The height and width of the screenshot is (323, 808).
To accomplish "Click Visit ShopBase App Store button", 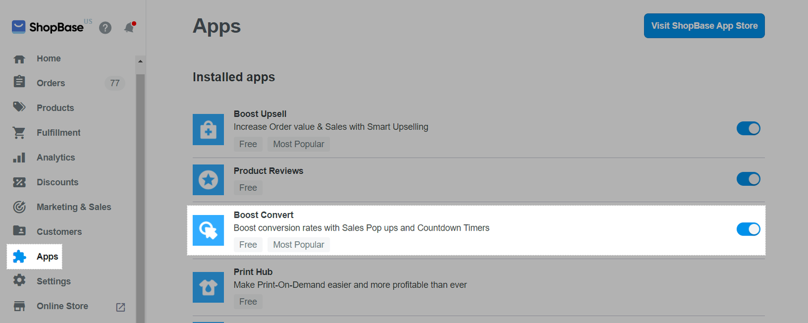I will [x=704, y=26].
